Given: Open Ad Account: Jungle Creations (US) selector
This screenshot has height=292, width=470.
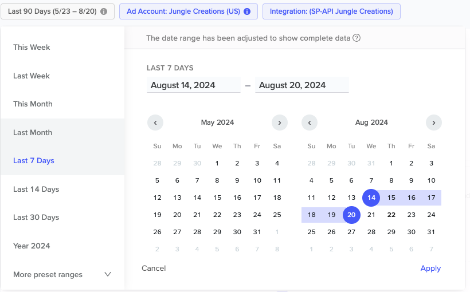Looking at the screenshot, I should [189, 11].
